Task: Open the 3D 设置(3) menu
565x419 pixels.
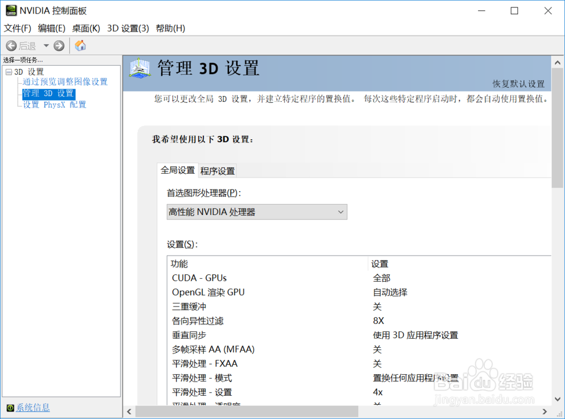Action: click(128, 28)
